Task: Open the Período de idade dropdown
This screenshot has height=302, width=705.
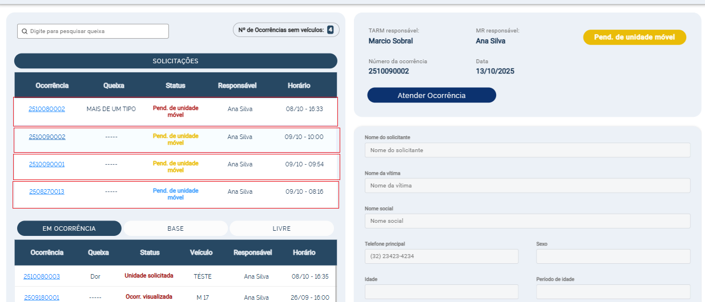Action: 613,292
